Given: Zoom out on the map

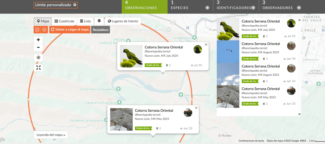Looking at the screenshot, I should coord(38,48).
